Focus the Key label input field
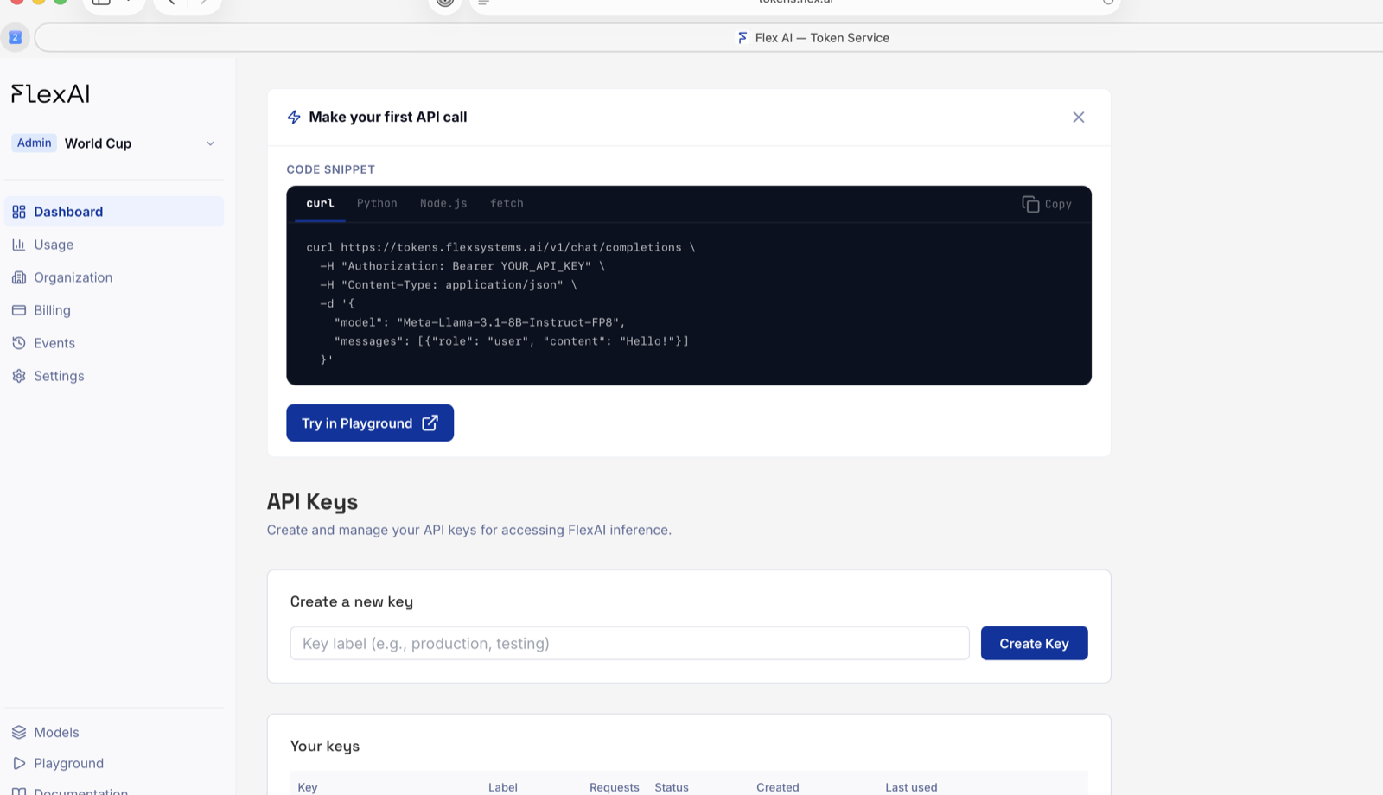Screen dimensions: 1383x795 pyautogui.click(x=629, y=643)
